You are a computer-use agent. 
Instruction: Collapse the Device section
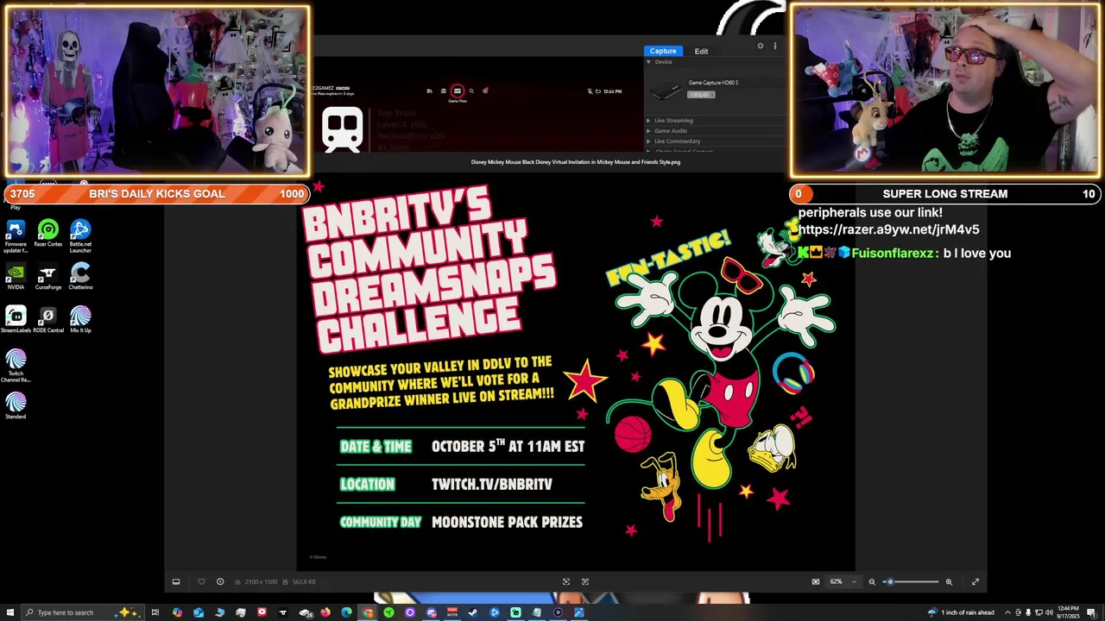[x=648, y=62]
